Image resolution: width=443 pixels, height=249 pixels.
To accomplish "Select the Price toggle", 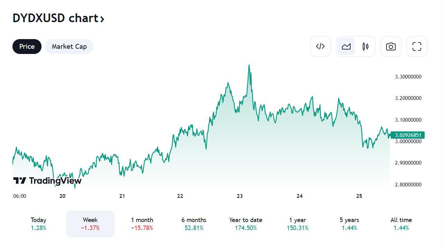I will coord(27,47).
